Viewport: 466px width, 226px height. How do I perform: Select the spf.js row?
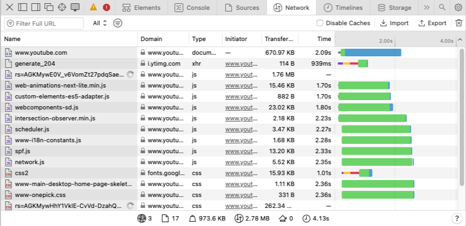[229, 151]
